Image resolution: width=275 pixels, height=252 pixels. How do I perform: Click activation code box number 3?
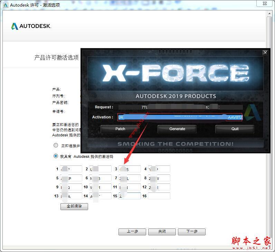(x=130, y=169)
